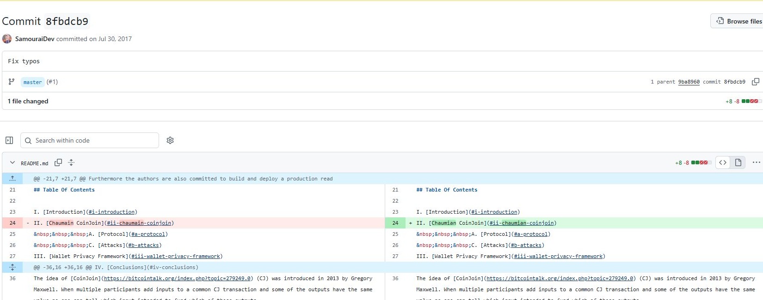Select removed line number 24
Image resolution: width=763 pixels, height=300 pixels.
(12, 223)
